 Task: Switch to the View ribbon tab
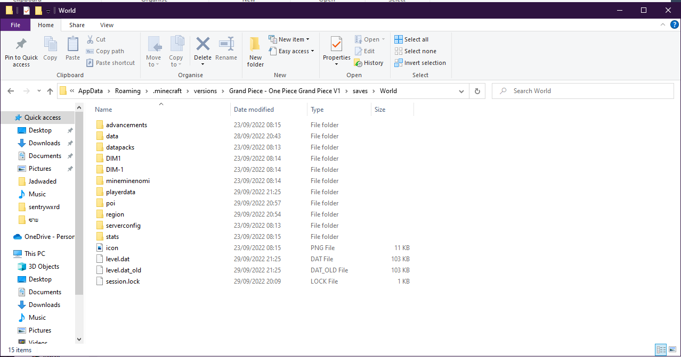coord(107,25)
